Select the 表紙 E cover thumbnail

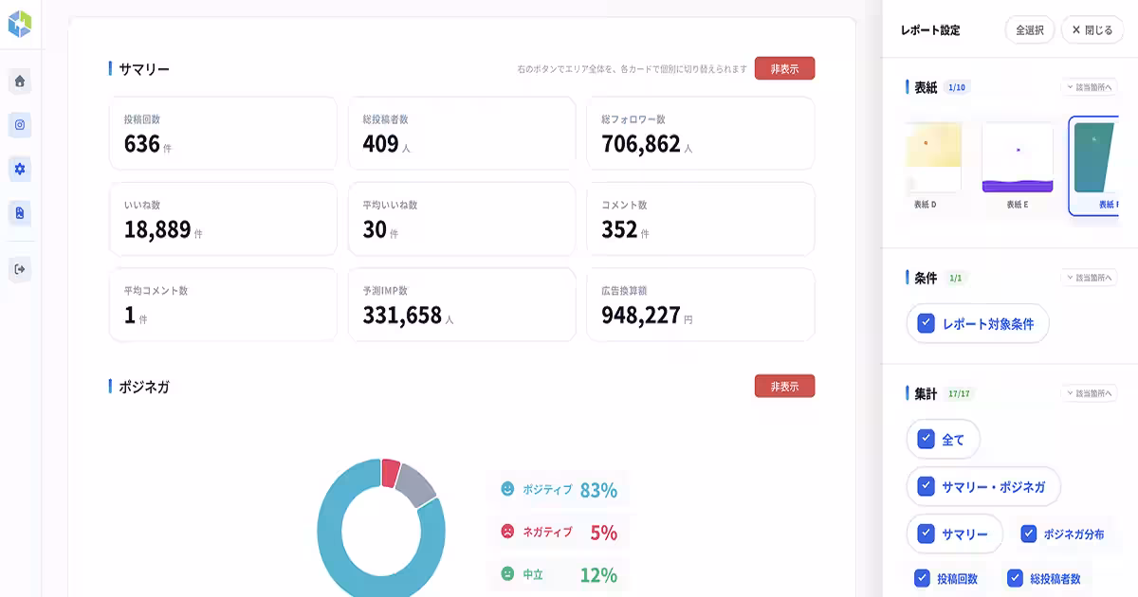click(1018, 158)
